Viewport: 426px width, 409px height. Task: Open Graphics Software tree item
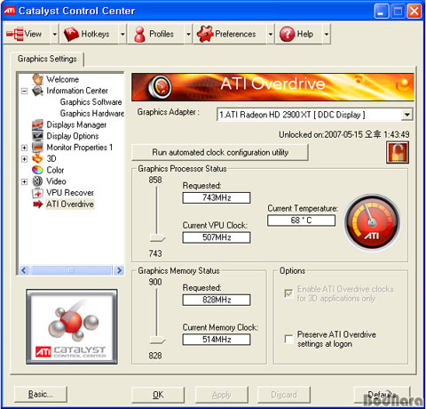pos(91,102)
